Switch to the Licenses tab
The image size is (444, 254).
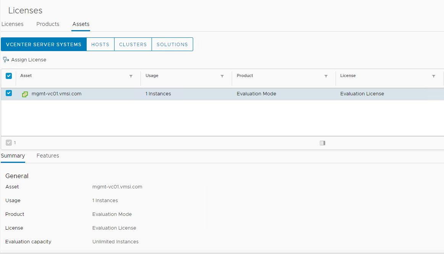tap(12, 24)
